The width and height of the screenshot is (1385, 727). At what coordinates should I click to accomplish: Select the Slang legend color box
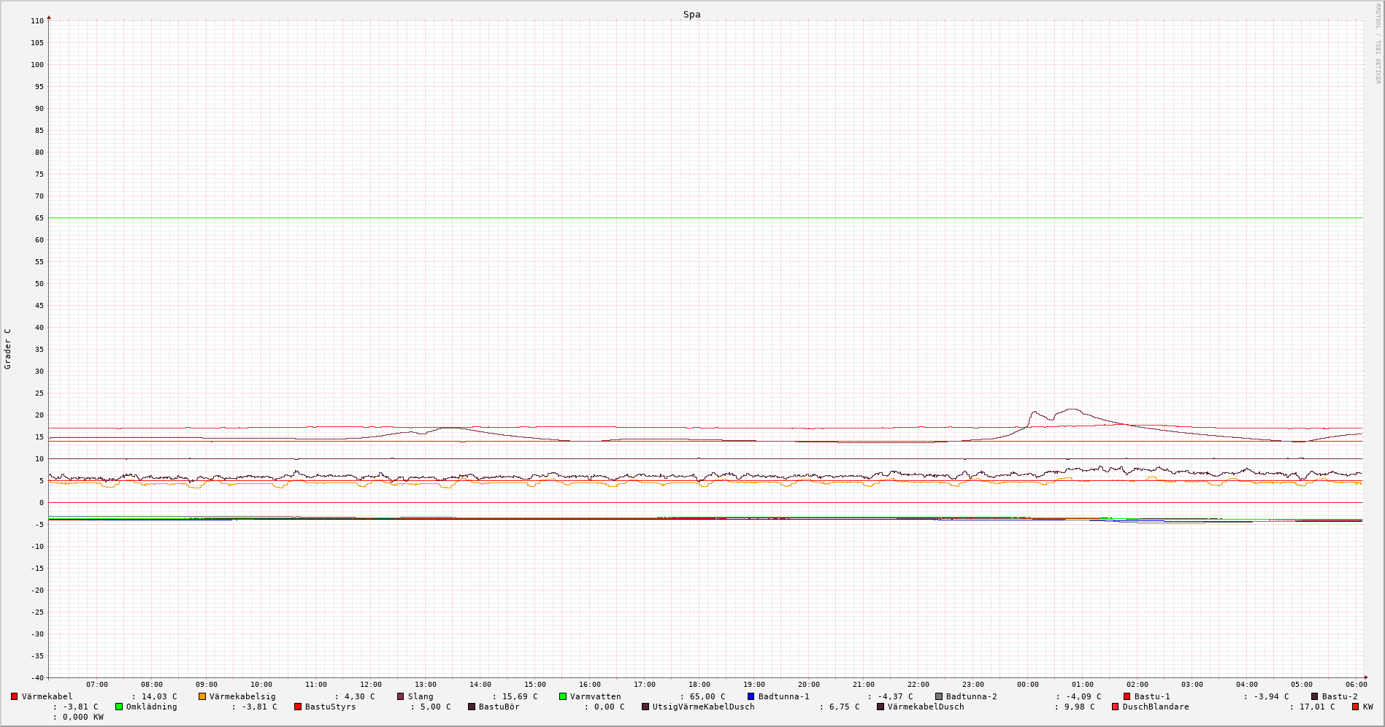400,696
